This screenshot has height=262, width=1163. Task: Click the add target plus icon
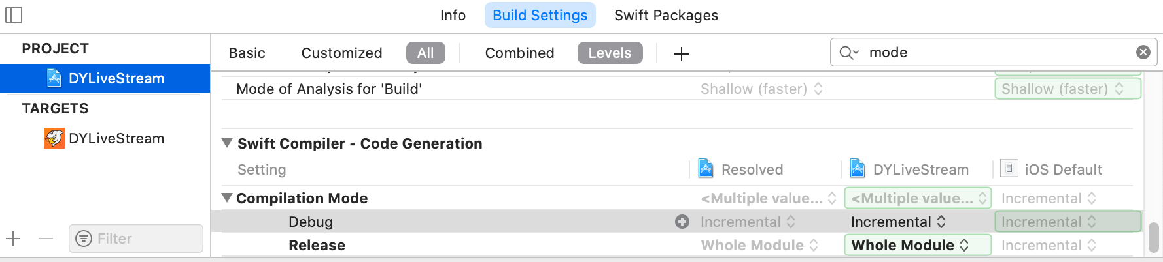[14, 239]
